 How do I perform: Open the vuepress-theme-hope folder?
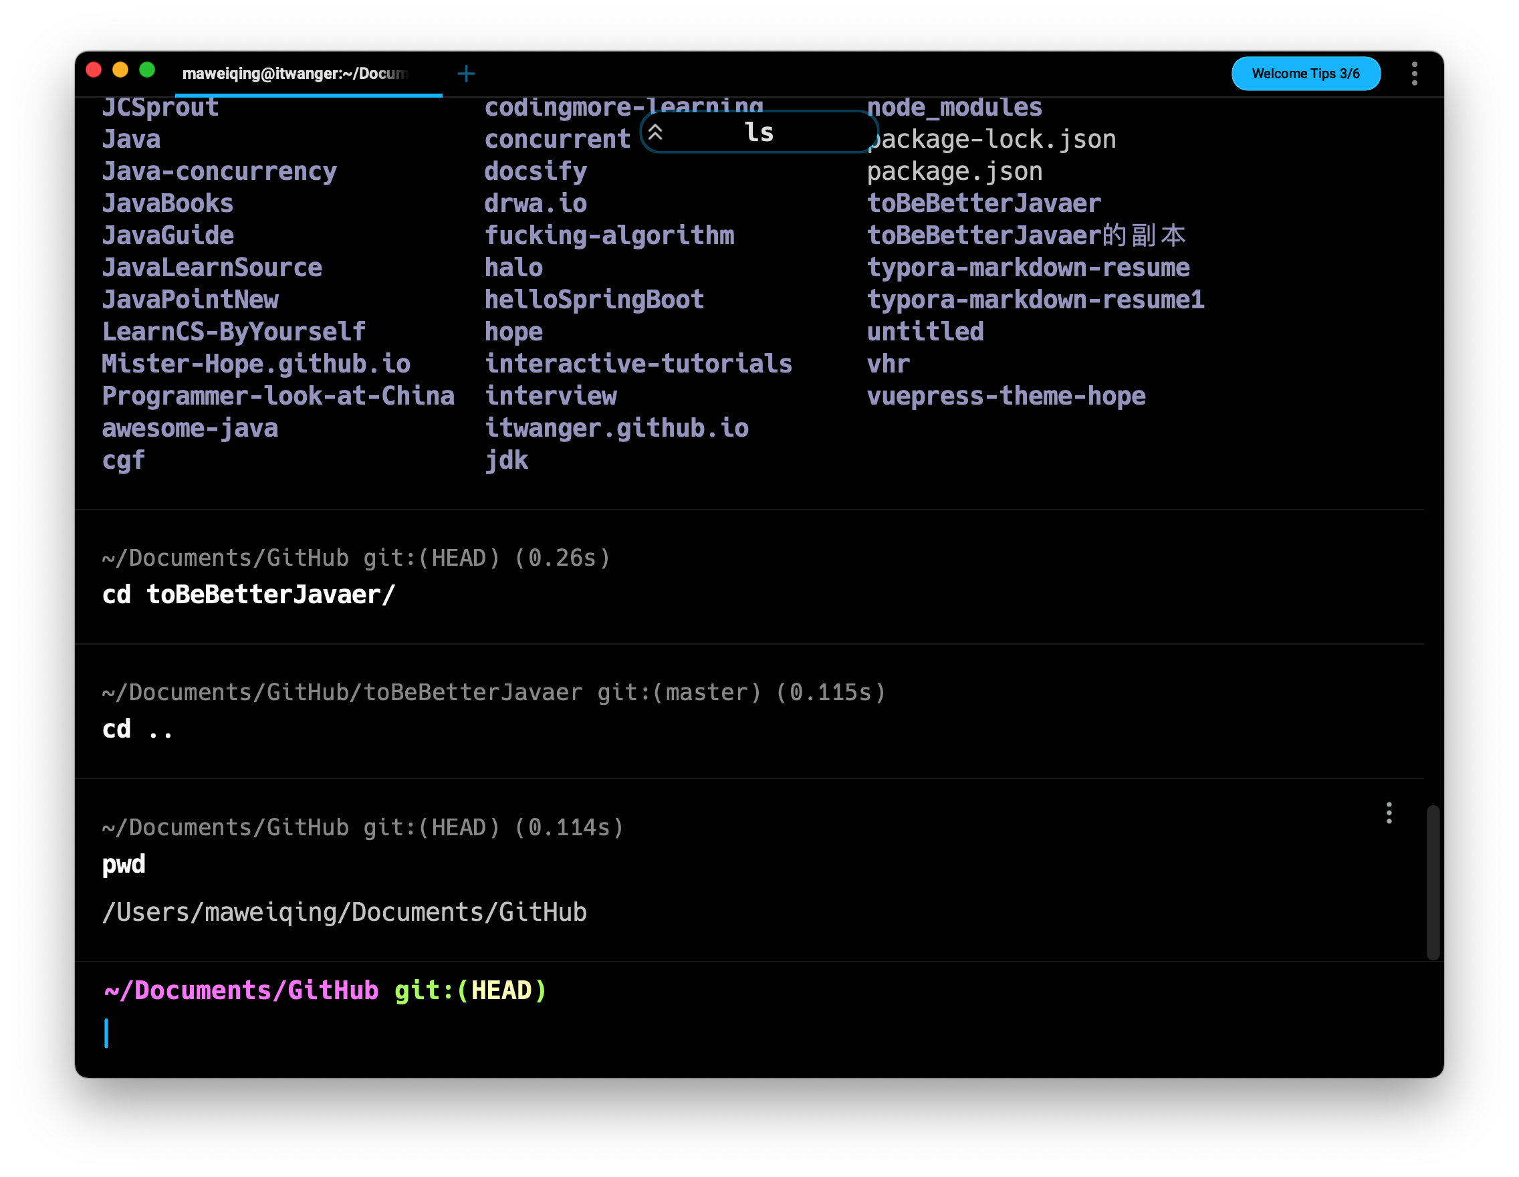point(1006,395)
